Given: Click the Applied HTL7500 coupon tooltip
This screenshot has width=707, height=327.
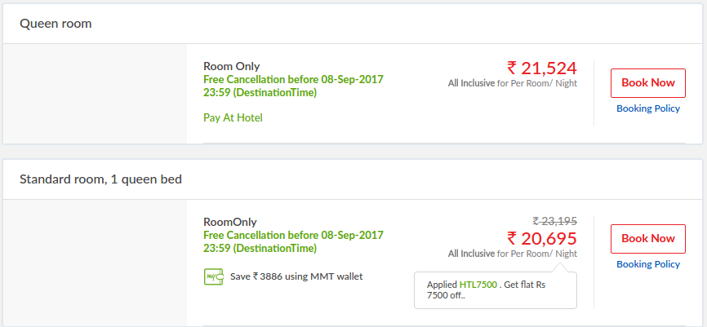Looking at the screenshot, I should coord(495,290).
